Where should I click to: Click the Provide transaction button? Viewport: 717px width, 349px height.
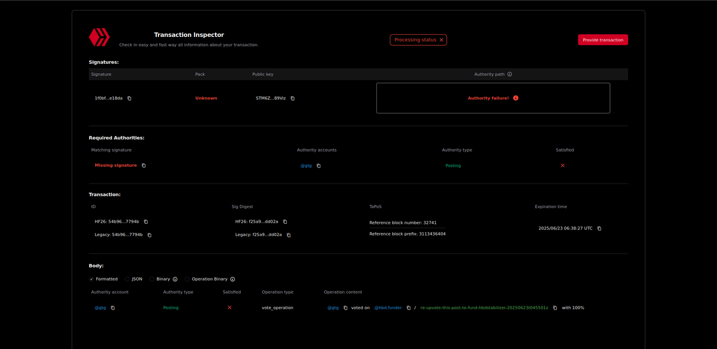pyautogui.click(x=603, y=40)
